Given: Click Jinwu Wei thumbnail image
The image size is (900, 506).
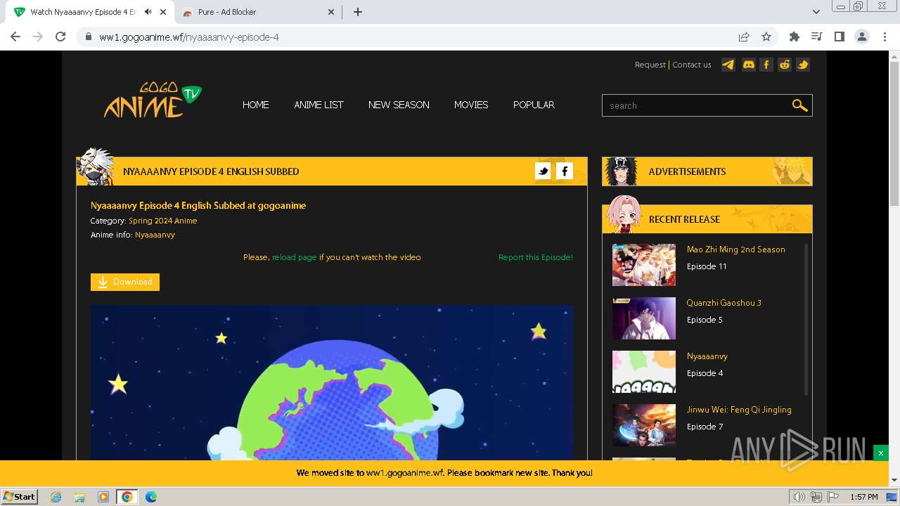Looking at the screenshot, I should pyautogui.click(x=644, y=425).
